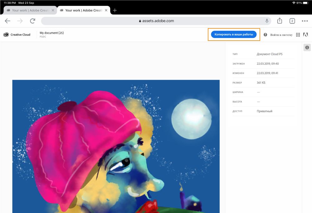Change the Приватный access setting

[x=264, y=111]
